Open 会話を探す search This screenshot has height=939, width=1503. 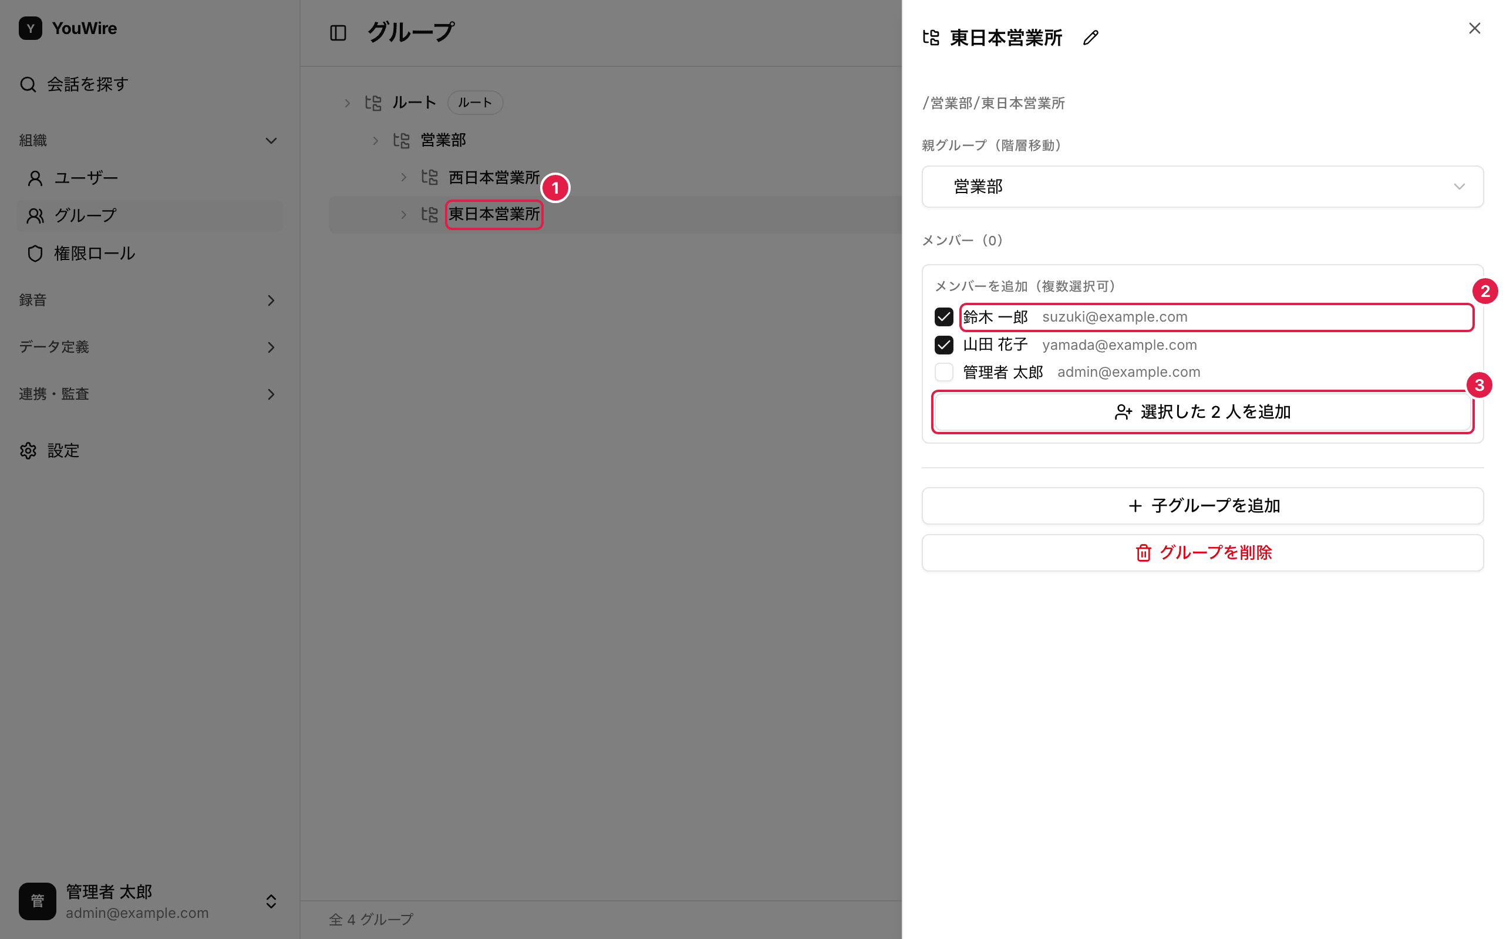point(150,85)
